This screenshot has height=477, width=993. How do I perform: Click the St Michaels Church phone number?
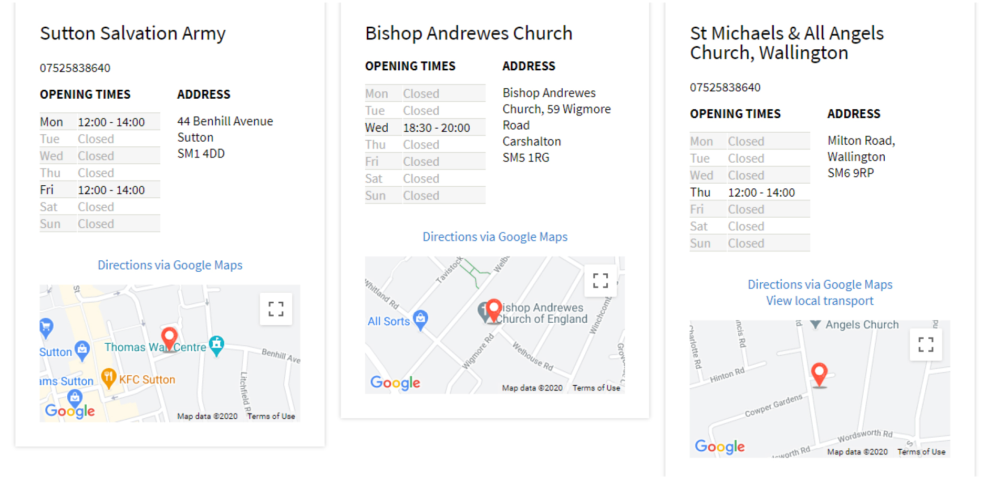point(725,87)
